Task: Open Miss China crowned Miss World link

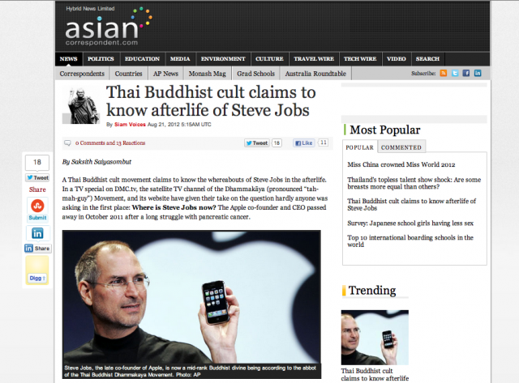Action: click(401, 164)
